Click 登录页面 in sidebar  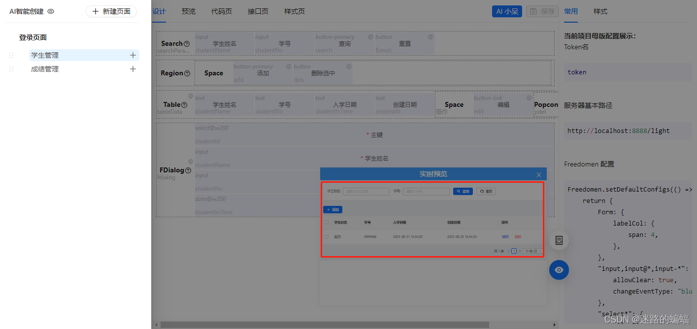pyautogui.click(x=33, y=37)
